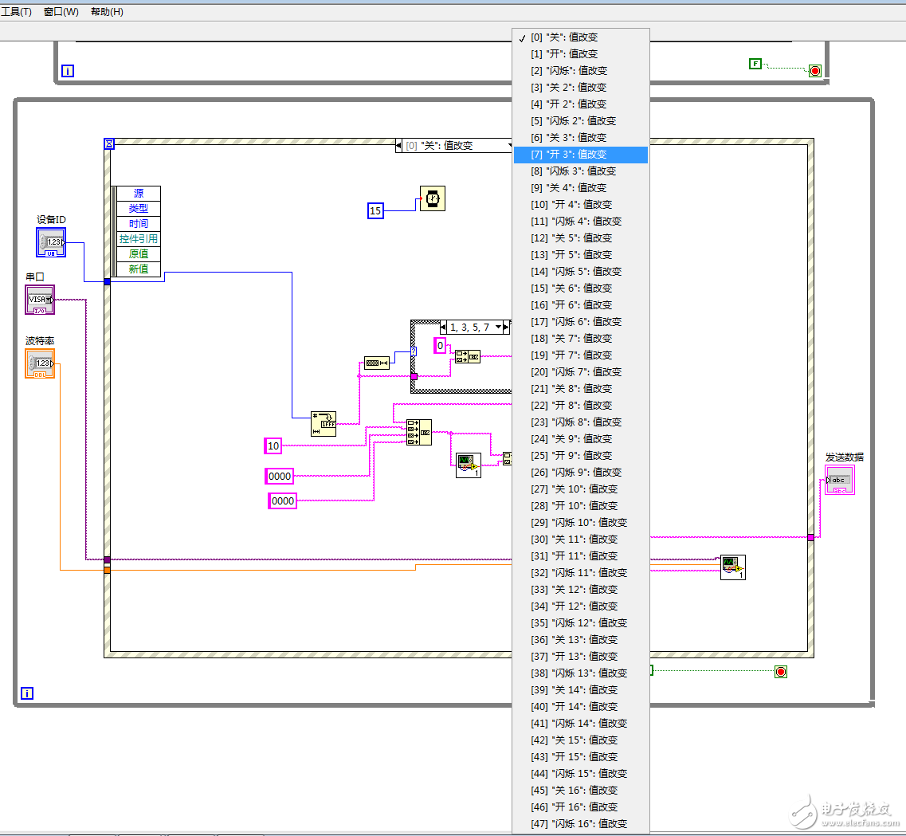The image size is (906, 836).
Task: Select the 波特率 DBL numeric terminal
Action: click(x=40, y=363)
